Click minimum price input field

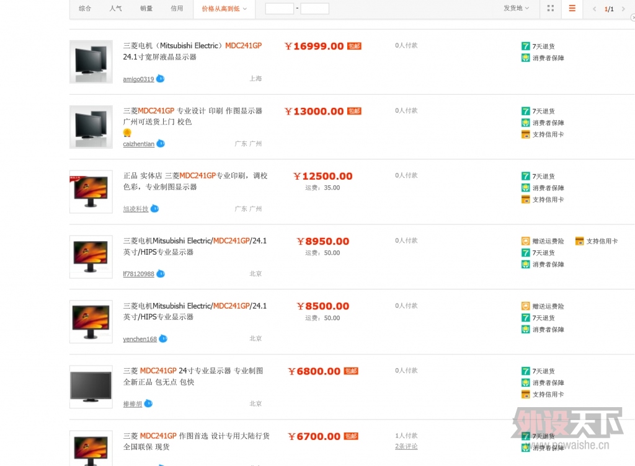tap(280, 9)
